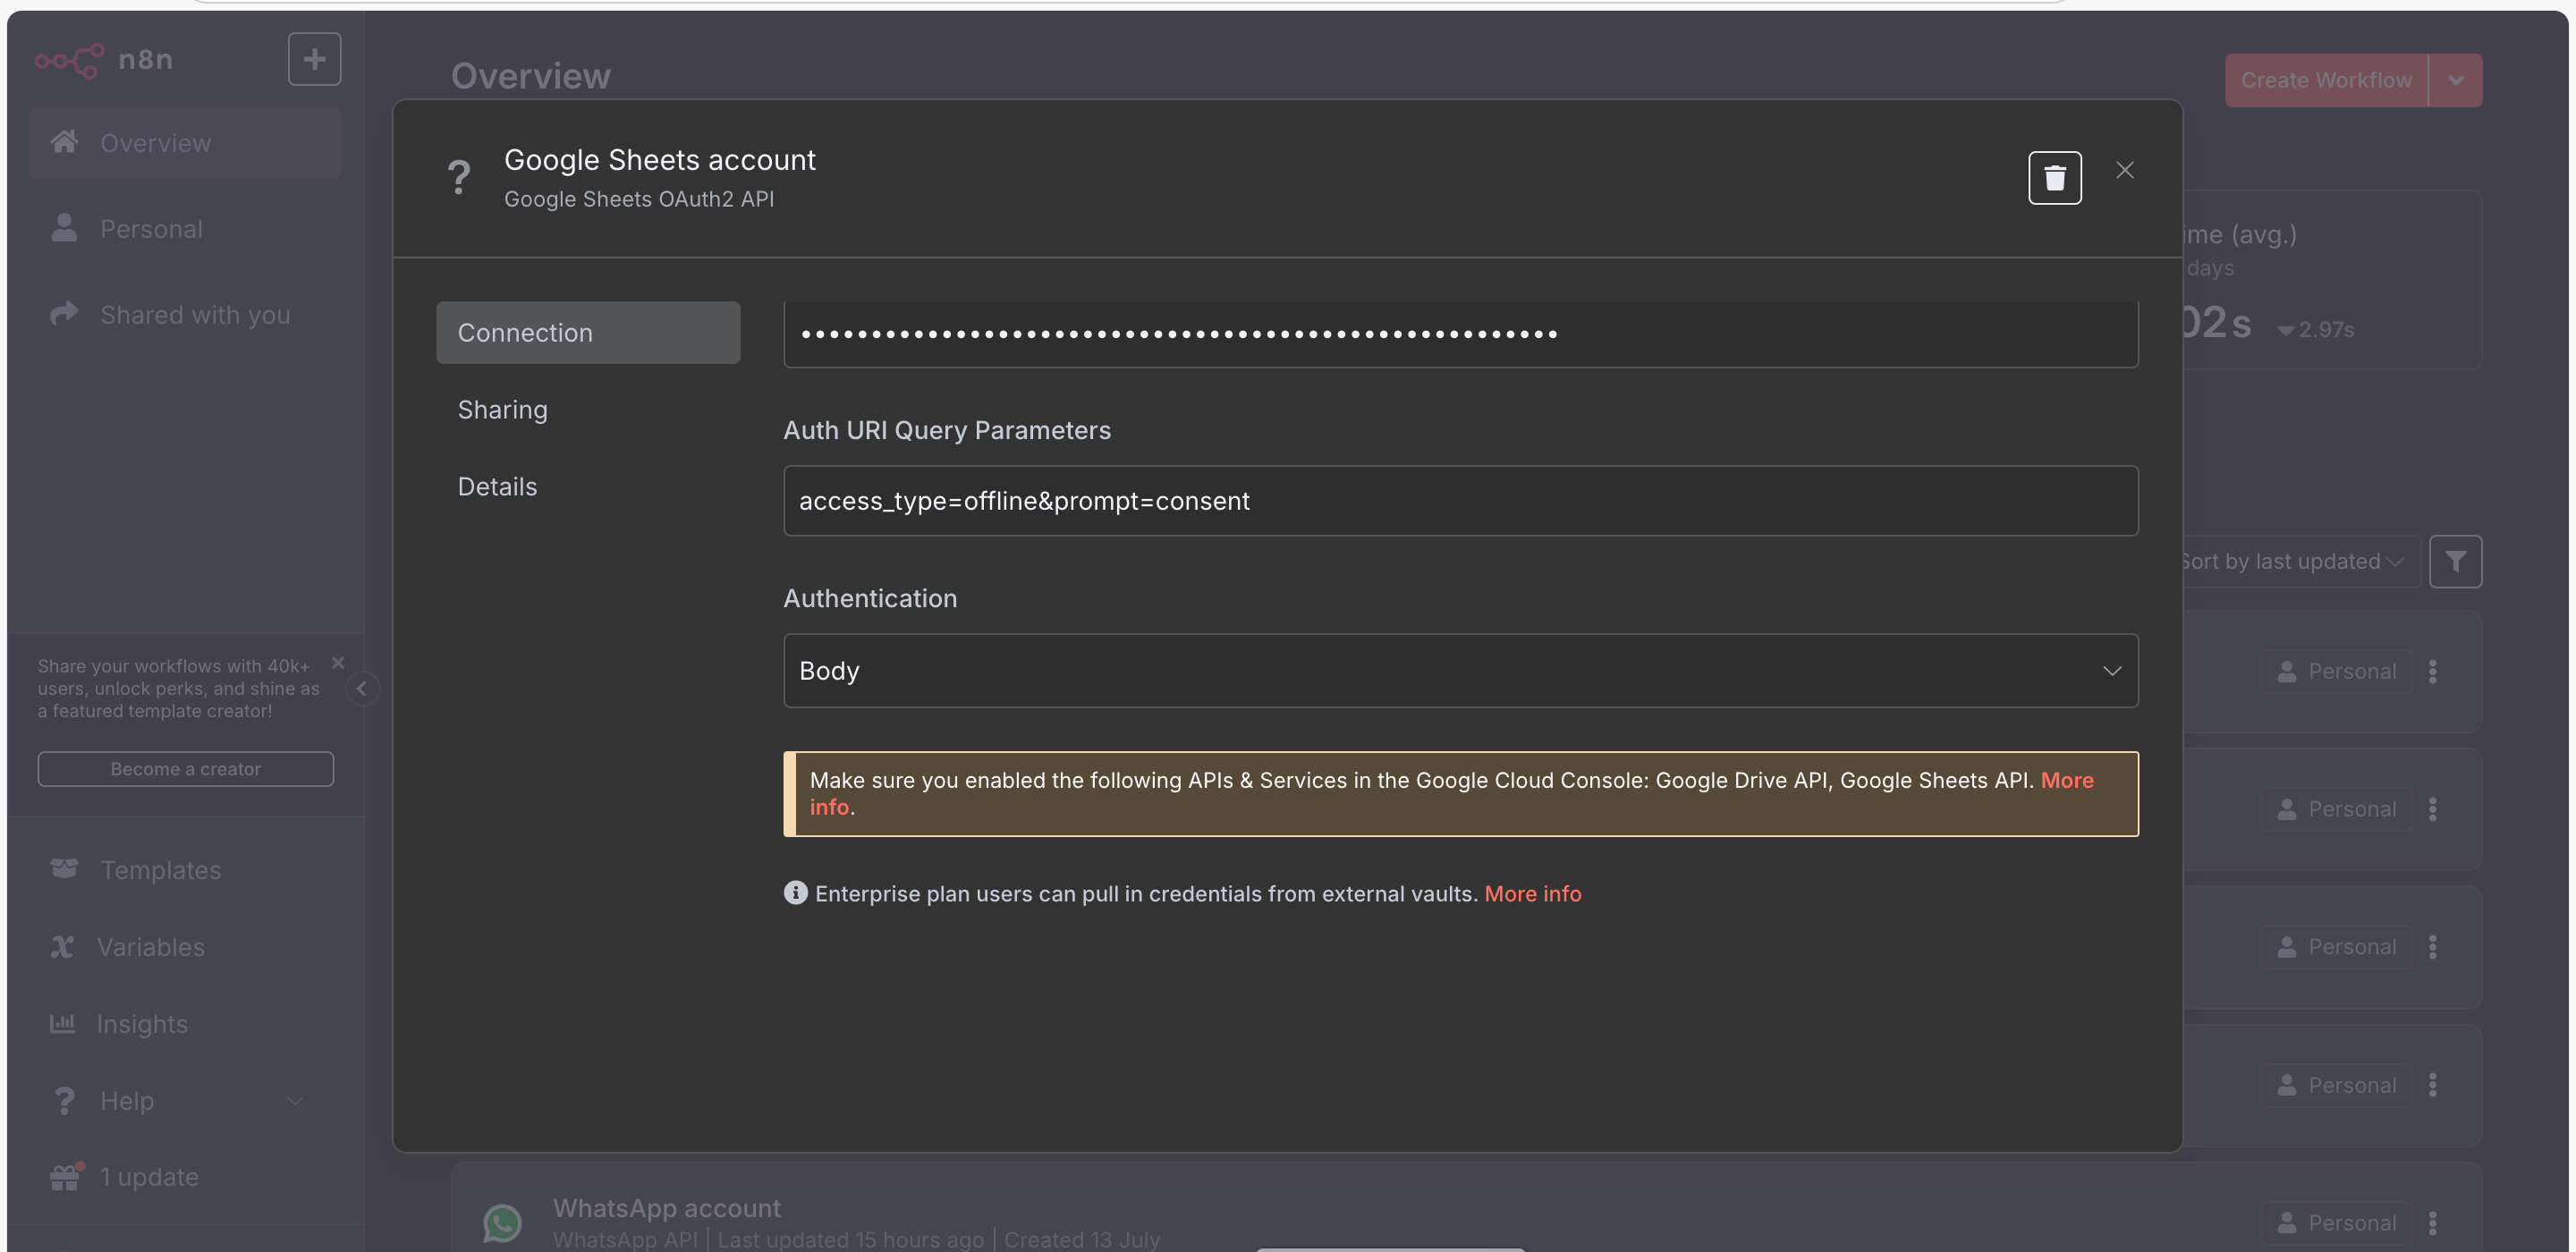Open the three-dot menu of the third credential row
Image resolution: width=2576 pixels, height=1252 pixels.
[2432, 946]
